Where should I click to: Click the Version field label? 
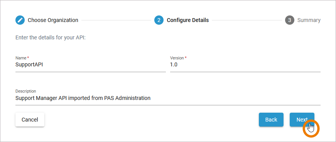(x=177, y=58)
